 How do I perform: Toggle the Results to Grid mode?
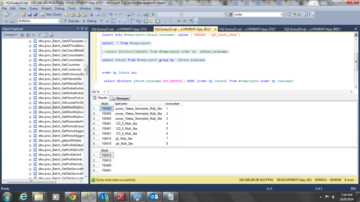tap(151, 21)
